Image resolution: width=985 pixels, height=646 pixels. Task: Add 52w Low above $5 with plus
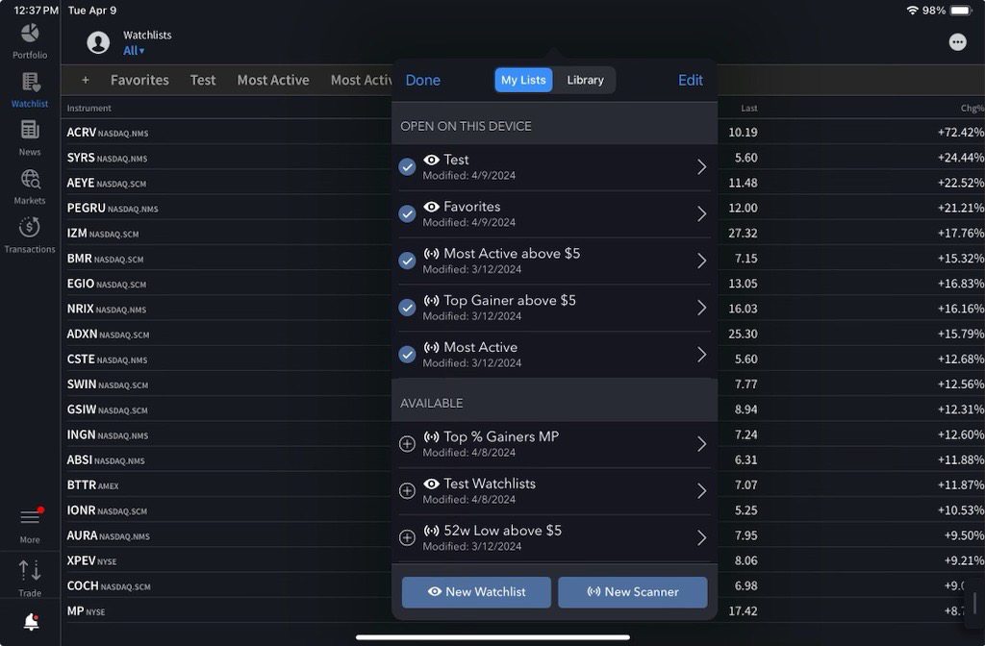(407, 538)
